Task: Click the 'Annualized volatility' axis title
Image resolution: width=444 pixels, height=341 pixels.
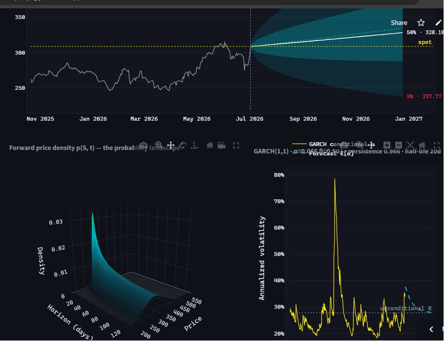Action: [262, 258]
